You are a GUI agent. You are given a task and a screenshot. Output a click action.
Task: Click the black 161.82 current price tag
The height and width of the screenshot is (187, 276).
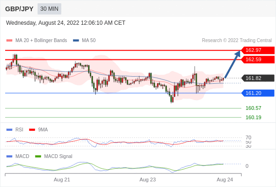click(x=258, y=78)
